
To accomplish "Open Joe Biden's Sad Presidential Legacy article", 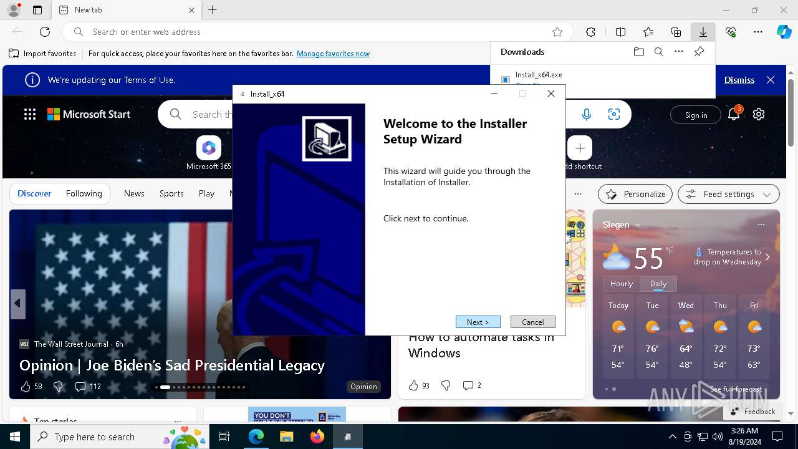I will (x=172, y=365).
